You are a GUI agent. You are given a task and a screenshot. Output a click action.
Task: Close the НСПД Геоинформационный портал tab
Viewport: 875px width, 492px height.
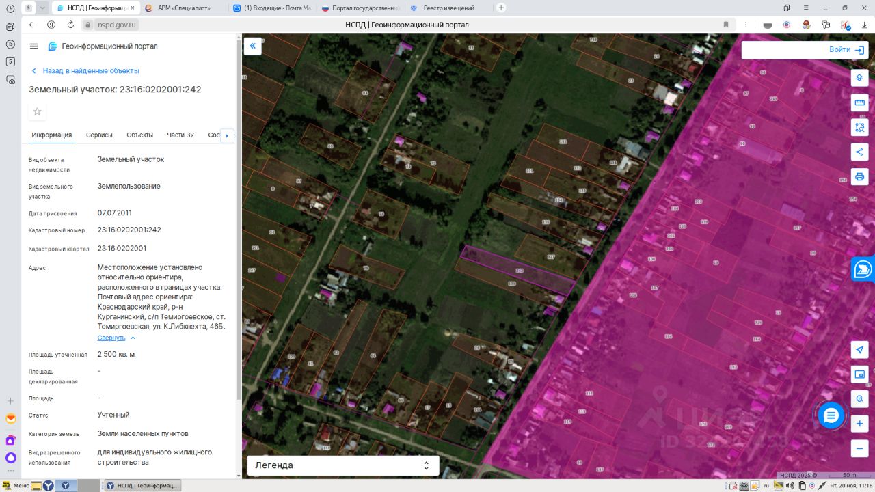point(133,8)
